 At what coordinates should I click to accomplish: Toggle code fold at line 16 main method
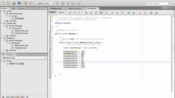tap(52, 42)
